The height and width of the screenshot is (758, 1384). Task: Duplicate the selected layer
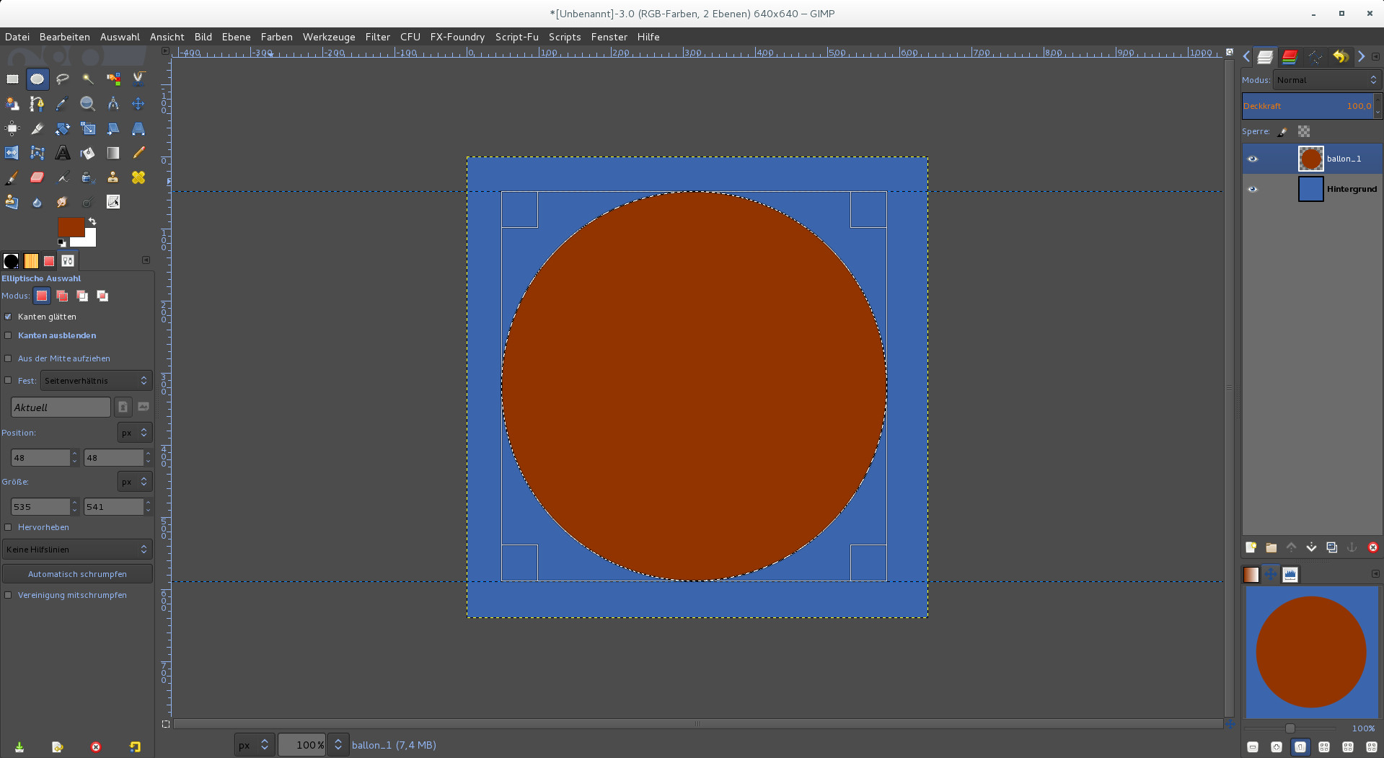[x=1331, y=547]
